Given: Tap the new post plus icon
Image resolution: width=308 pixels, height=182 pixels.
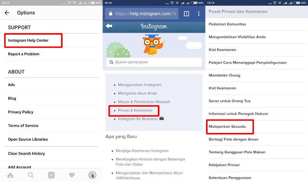Looking at the screenshot, I should (51, 175).
